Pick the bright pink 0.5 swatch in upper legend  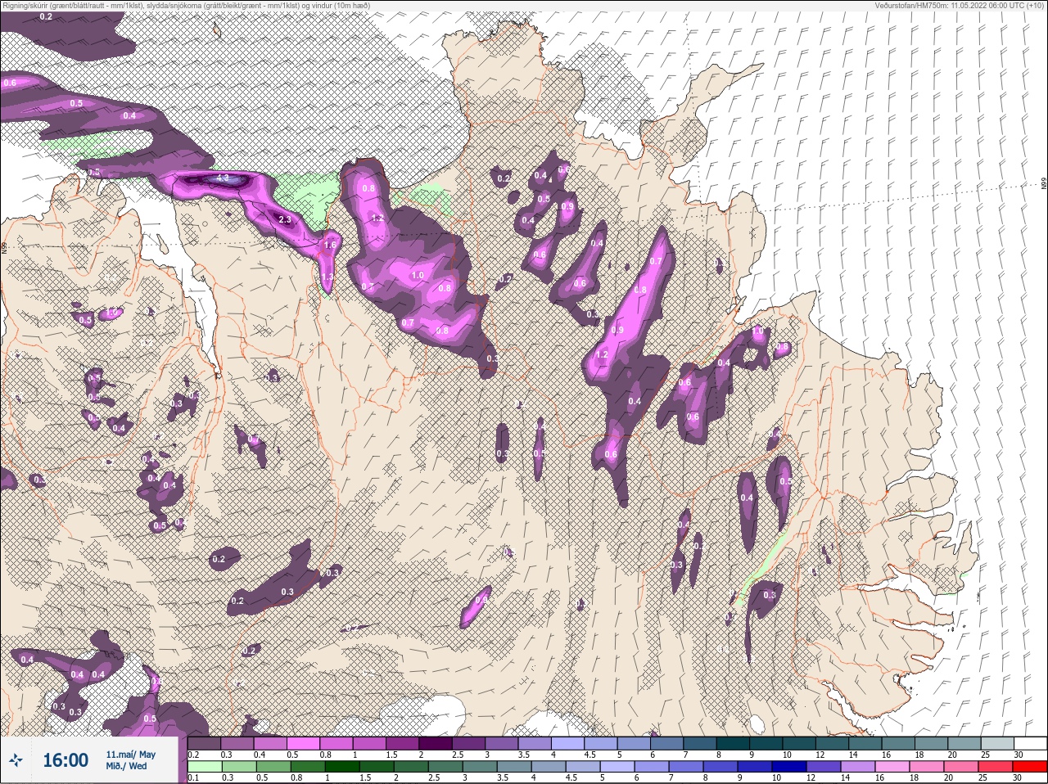pyautogui.click(x=304, y=743)
